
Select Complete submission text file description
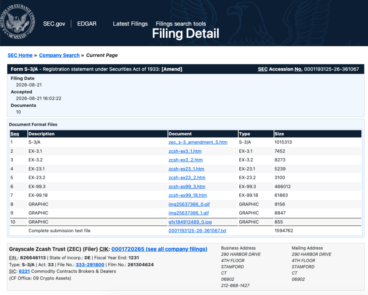(59, 231)
